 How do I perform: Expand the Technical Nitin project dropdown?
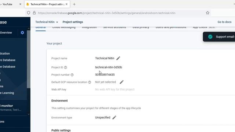(x=47, y=22)
